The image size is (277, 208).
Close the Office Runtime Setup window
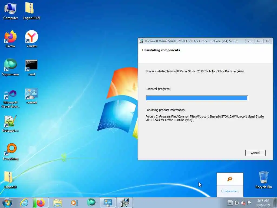[268, 41]
